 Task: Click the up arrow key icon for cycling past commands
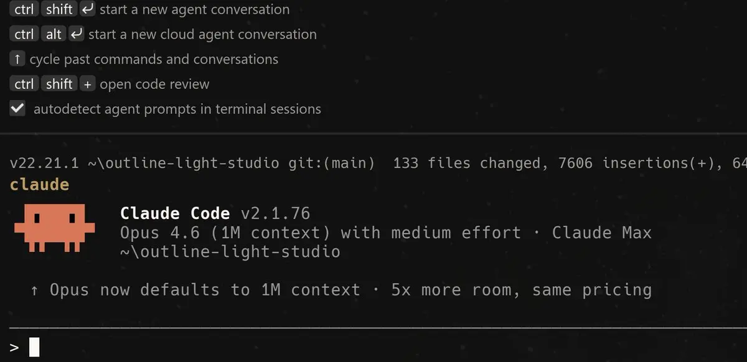(x=17, y=59)
